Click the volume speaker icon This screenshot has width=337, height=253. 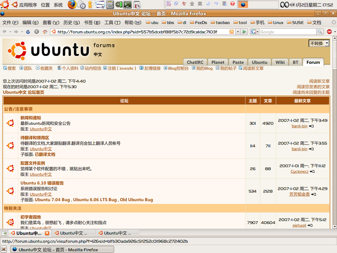(x=292, y=4)
